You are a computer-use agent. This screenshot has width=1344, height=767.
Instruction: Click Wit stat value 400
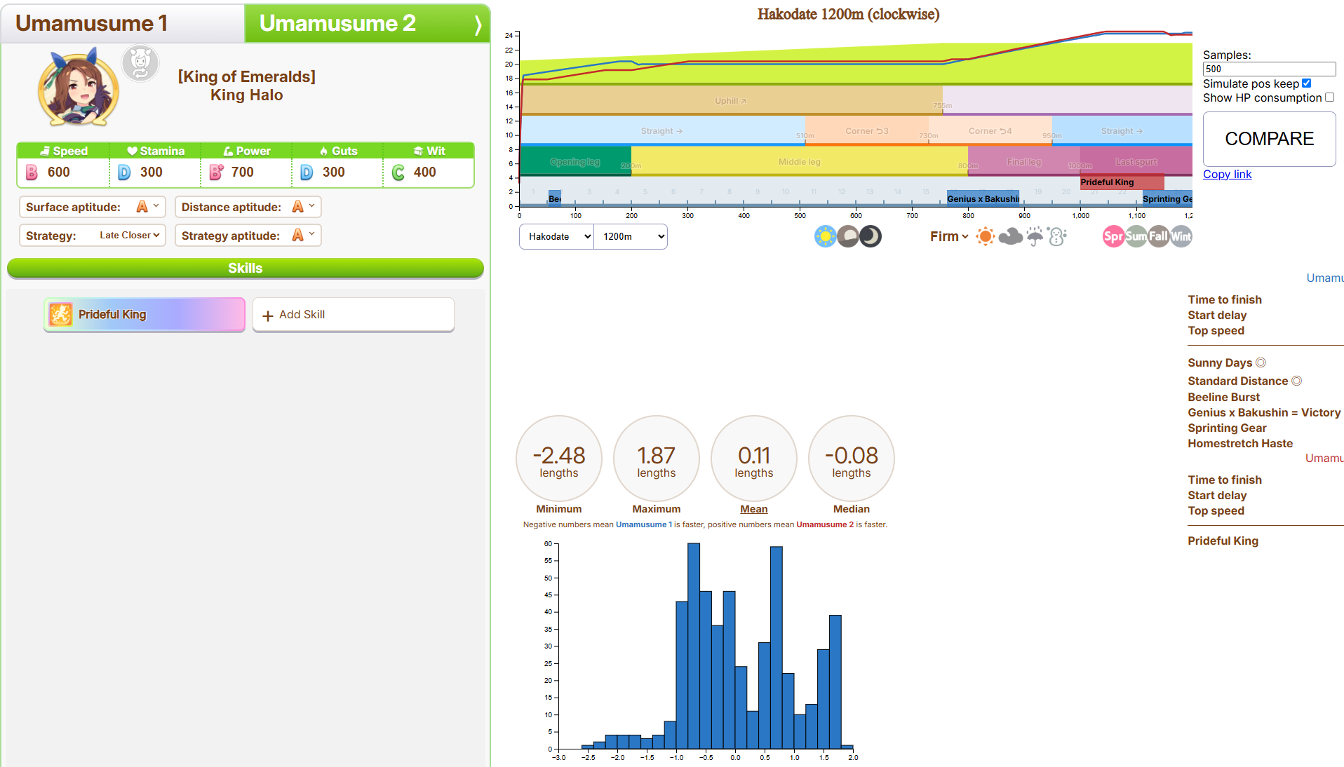click(x=425, y=172)
